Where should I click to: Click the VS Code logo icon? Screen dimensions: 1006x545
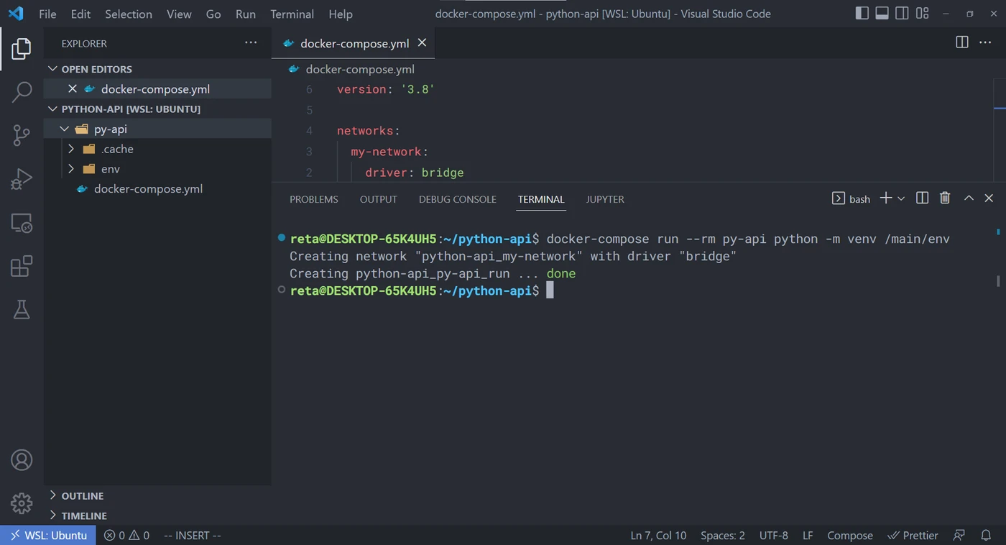click(x=16, y=14)
